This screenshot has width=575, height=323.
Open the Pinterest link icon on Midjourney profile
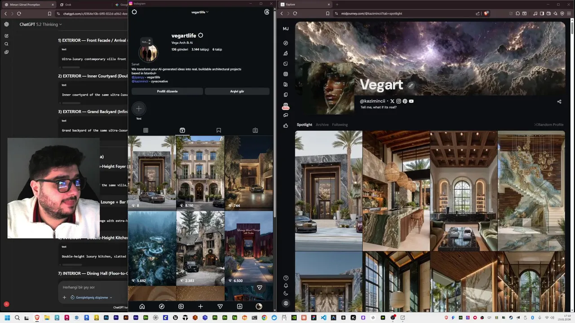tap(405, 101)
